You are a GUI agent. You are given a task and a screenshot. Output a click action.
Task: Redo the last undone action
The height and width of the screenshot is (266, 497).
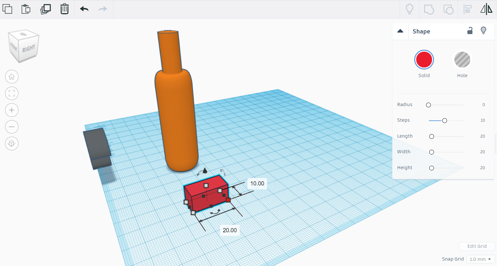click(103, 9)
